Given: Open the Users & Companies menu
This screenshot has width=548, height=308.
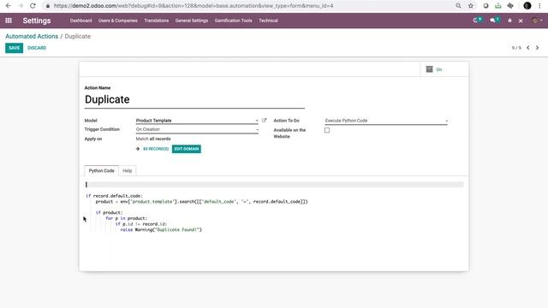Looking at the screenshot, I should [118, 21].
